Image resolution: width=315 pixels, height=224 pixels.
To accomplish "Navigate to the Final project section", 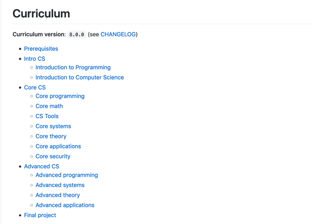I will coord(40,215).
